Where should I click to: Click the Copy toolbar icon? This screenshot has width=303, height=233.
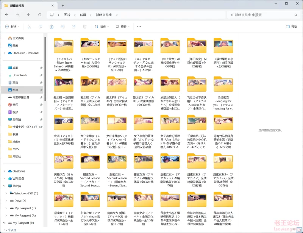41,27
